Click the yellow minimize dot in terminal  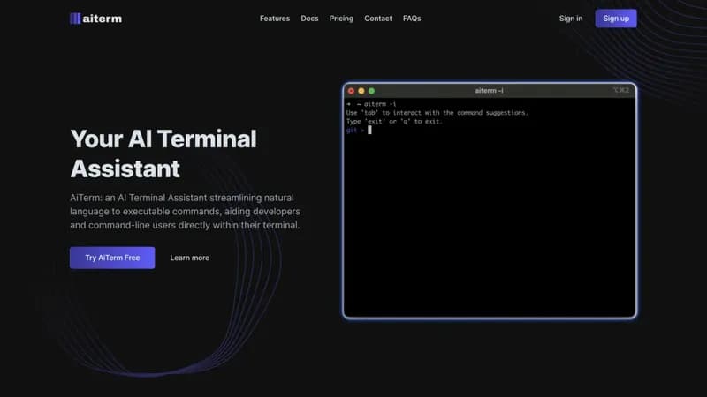tap(361, 91)
